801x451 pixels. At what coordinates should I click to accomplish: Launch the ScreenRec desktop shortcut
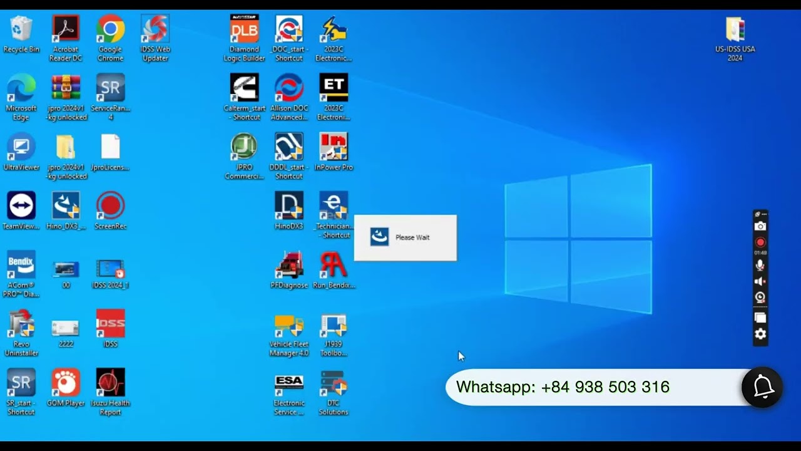click(110, 212)
